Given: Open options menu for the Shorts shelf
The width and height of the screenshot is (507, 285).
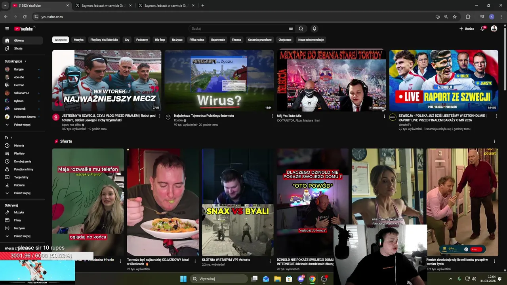Looking at the screenshot, I should [x=494, y=141].
